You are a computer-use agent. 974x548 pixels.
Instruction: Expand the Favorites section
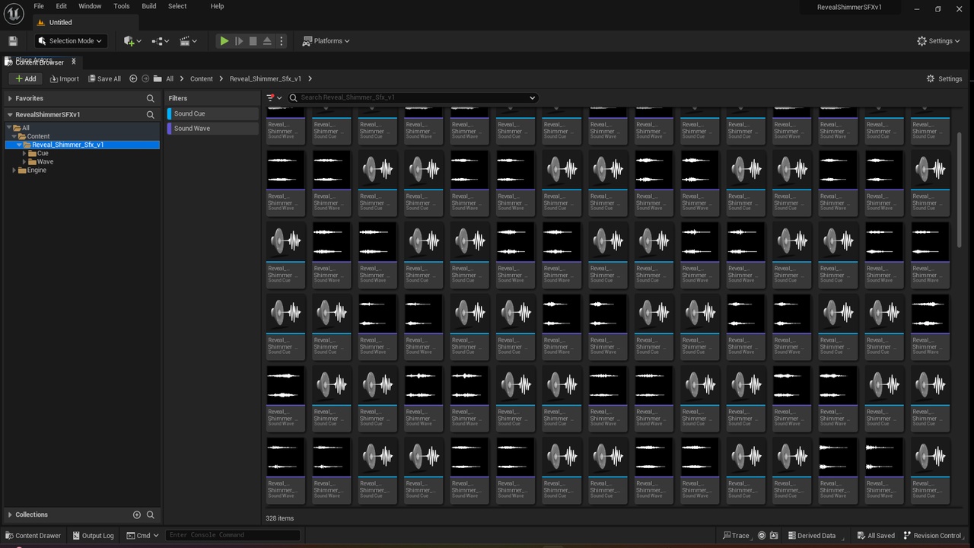tap(9, 98)
